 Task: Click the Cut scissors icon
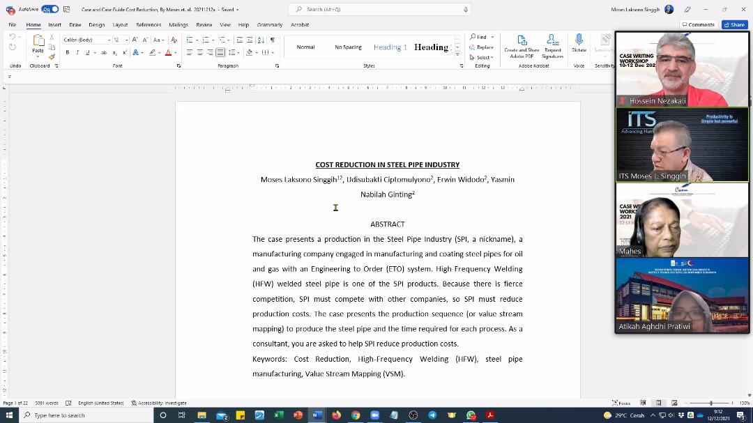pyautogui.click(x=52, y=38)
